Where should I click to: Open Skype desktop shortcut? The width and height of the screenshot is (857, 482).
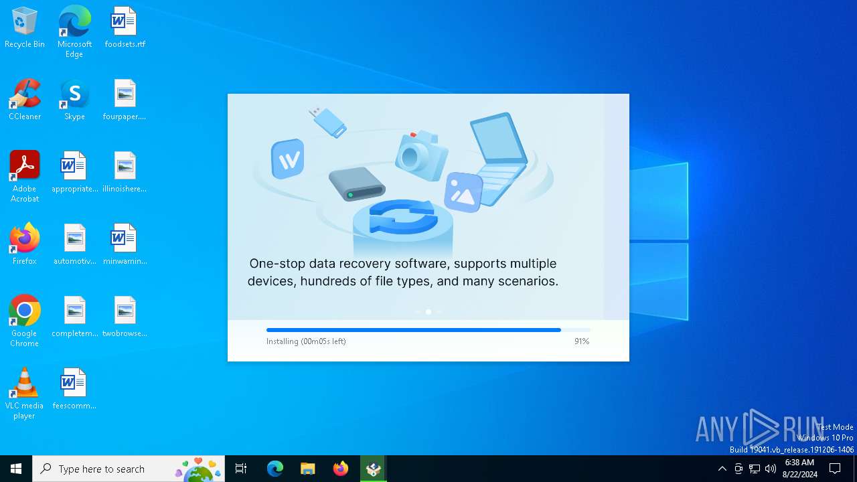pyautogui.click(x=74, y=100)
